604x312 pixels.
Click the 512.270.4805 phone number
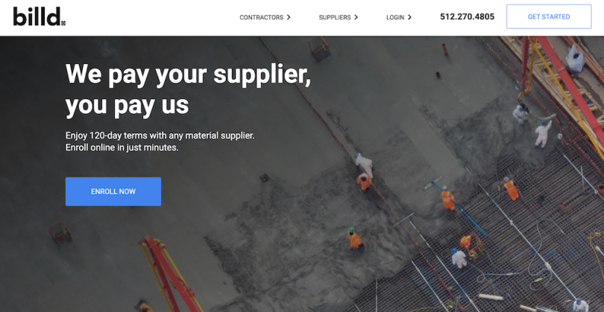click(467, 16)
